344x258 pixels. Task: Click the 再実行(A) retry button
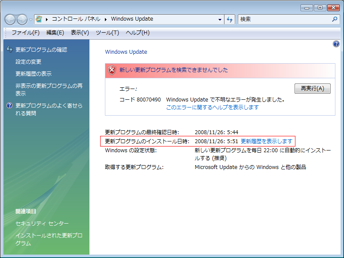click(313, 89)
